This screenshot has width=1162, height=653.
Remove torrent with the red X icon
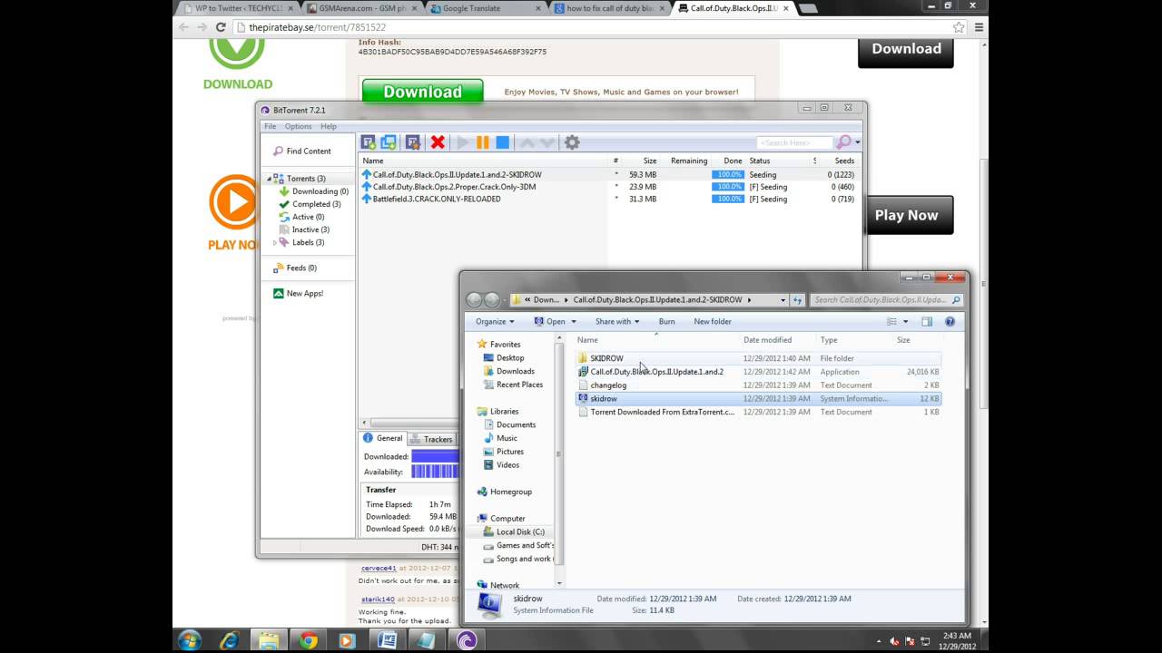438,142
